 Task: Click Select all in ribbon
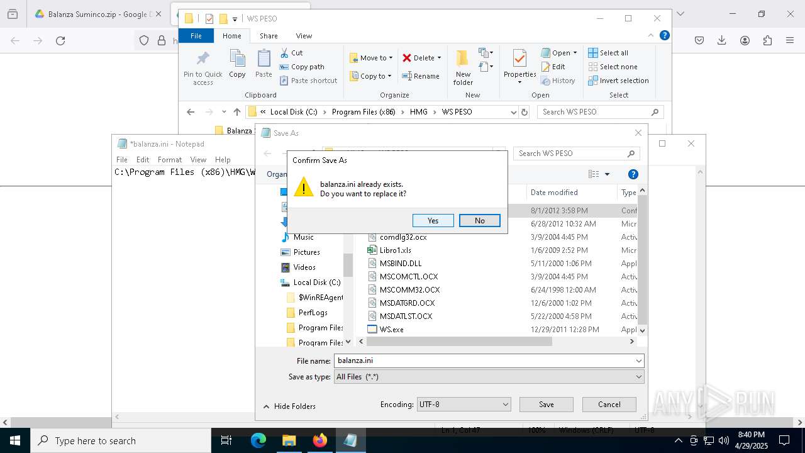(608, 53)
